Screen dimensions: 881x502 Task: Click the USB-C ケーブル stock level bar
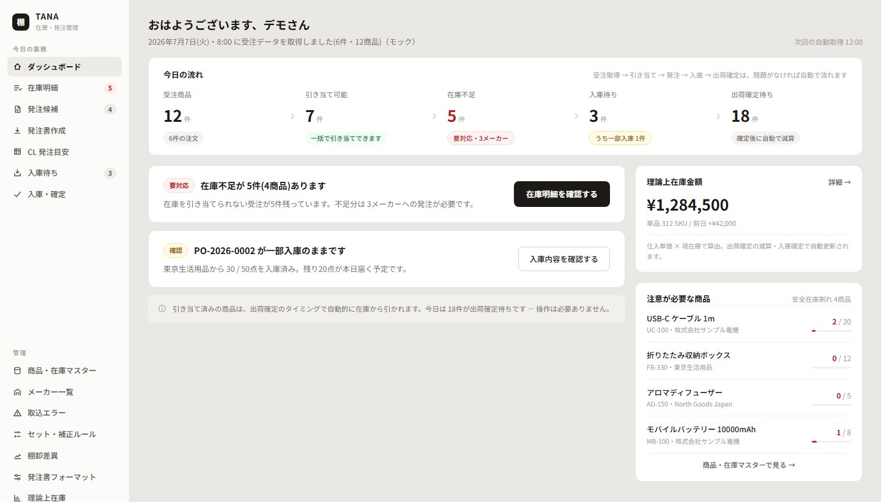point(831,331)
